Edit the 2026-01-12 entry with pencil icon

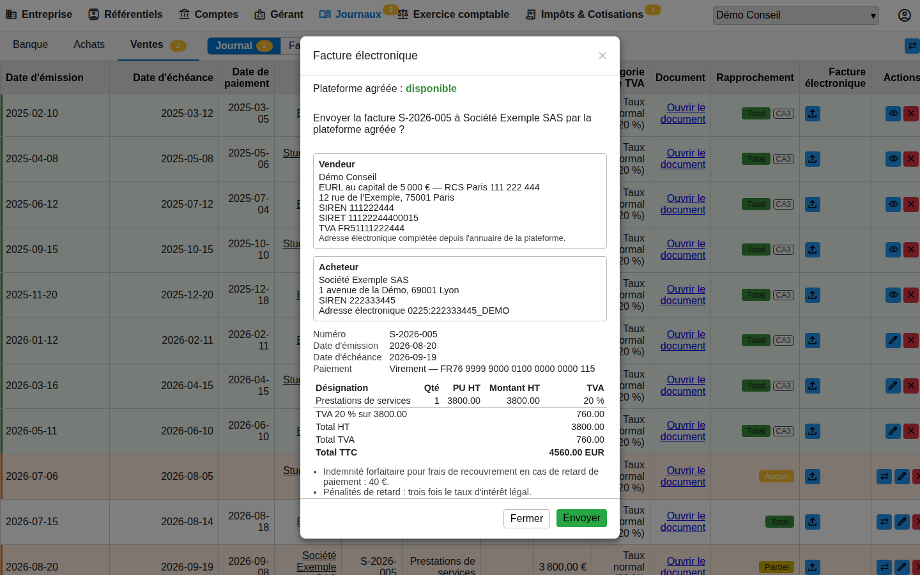(x=893, y=341)
